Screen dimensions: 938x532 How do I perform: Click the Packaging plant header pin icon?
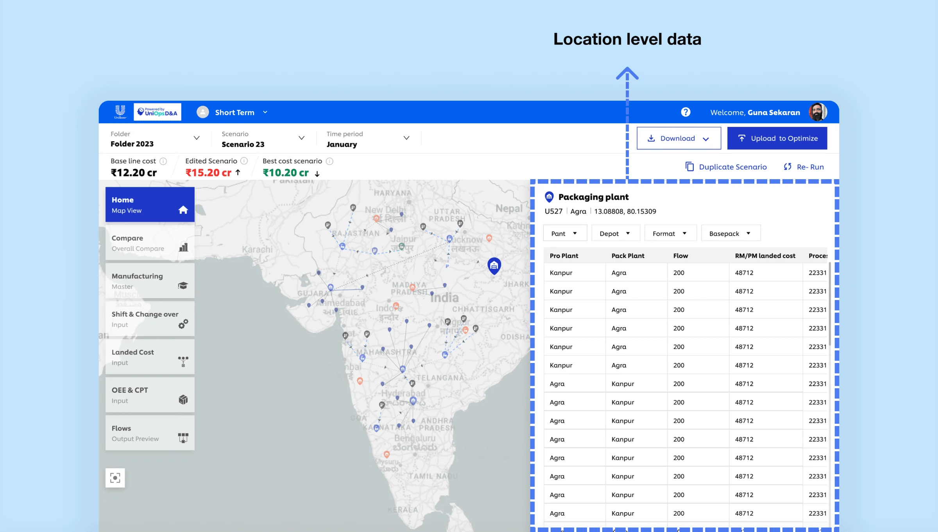tap(549, 197)
